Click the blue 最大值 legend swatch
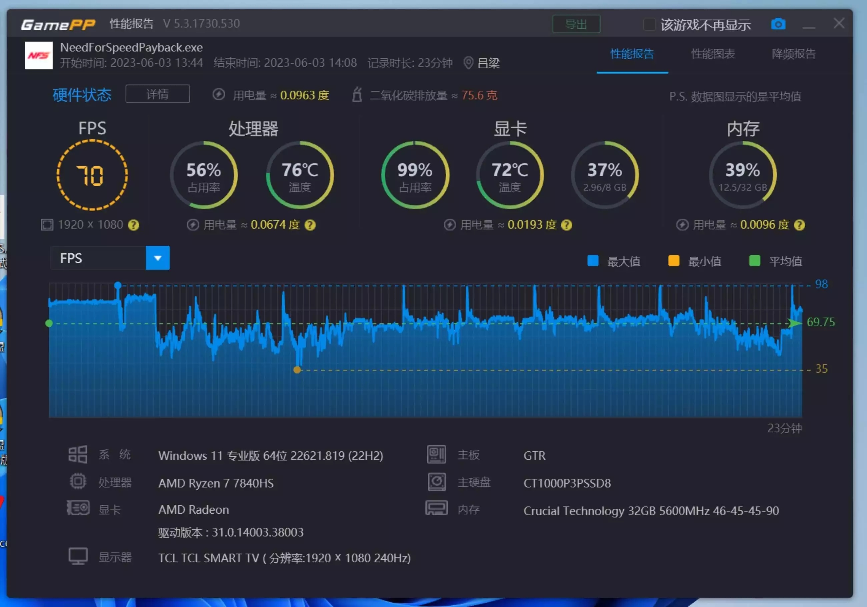The width and height of the screenshot is (867, 607). coord(593,261)
